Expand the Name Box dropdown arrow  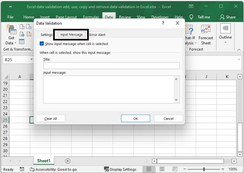[x=31, y=60]
